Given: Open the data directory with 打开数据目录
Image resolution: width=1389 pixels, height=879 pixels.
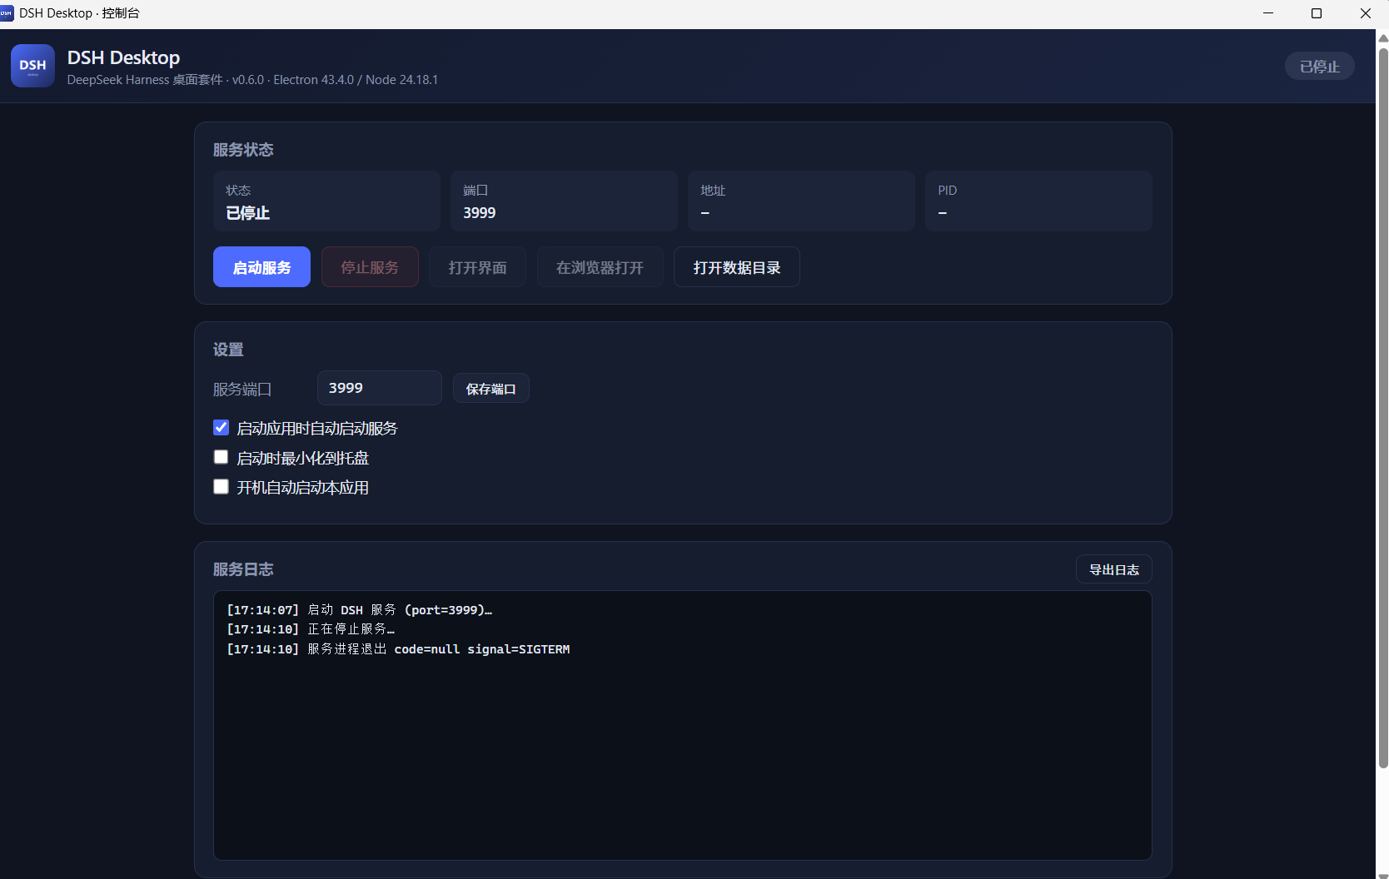Looking at the screenshot, I should pos(737,267).
